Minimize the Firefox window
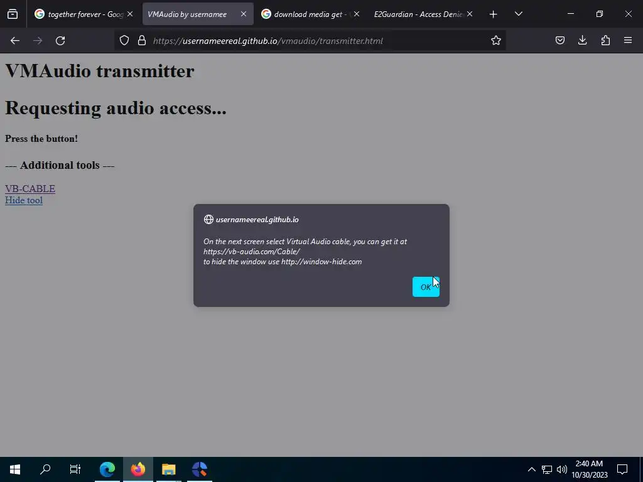This screenshot has width=643, height=482. coord(570,14)
